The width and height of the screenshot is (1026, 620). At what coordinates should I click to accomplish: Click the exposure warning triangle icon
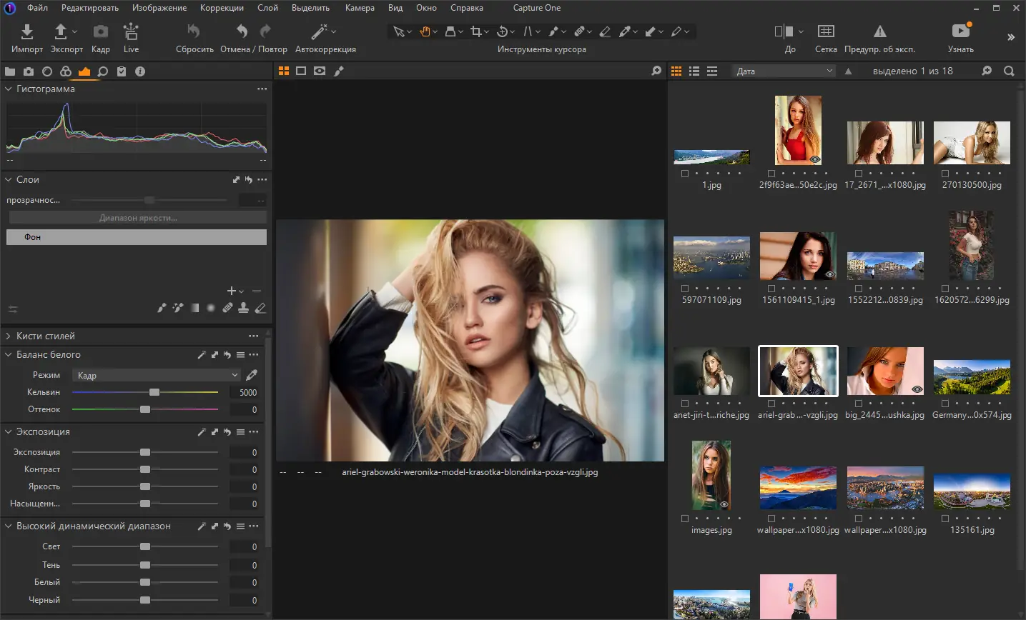879,32
